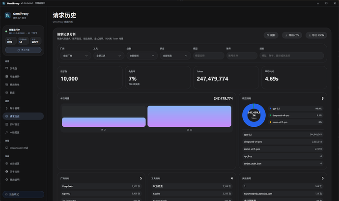Open the 关于应用 about page
This screenshot has height=201, width=339.
tap(23, 172)
